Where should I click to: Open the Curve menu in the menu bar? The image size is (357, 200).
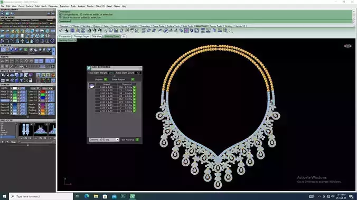pos(21,6)
